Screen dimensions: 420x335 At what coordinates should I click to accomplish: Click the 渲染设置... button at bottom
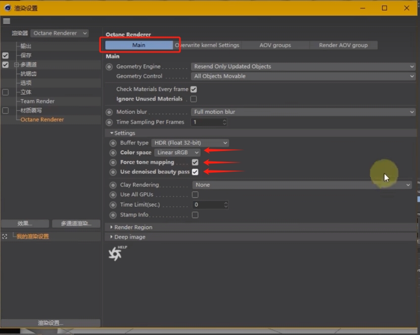pos(51,323)
